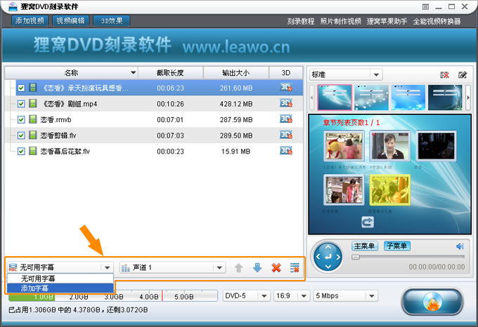
Task: Sort by the 截取长度 column header
Action: pyautogui.click(x=170, y=73)
